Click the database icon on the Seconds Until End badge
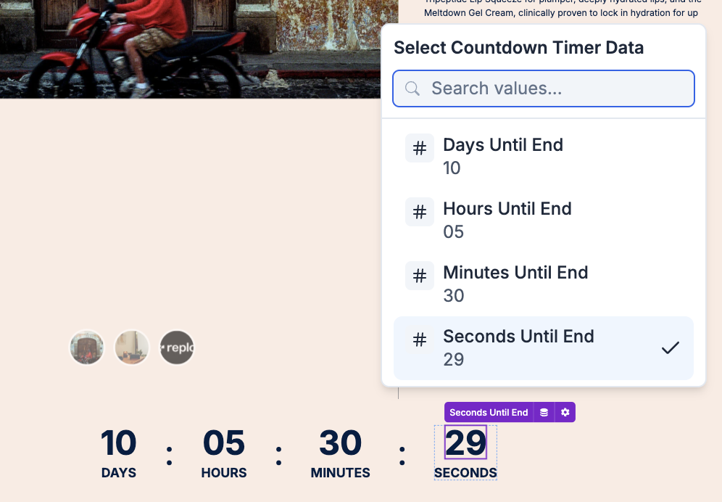The height and width of the screenshot is (502, 722). [x=544, y=412]
